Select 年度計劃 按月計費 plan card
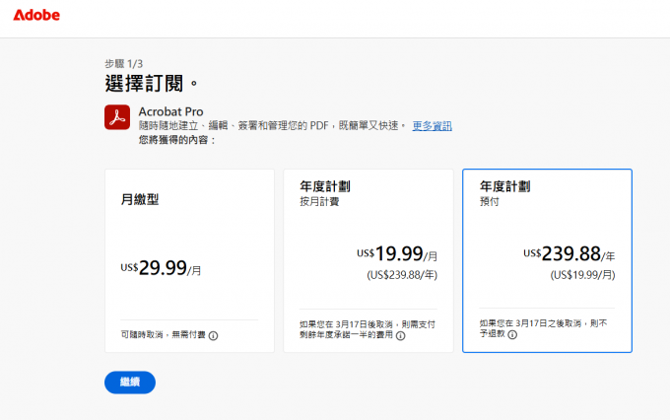 [368, 261]
